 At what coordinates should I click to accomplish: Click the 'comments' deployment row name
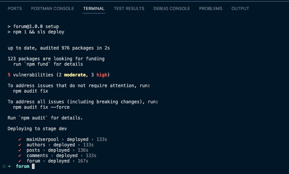(x=37, y=156)
